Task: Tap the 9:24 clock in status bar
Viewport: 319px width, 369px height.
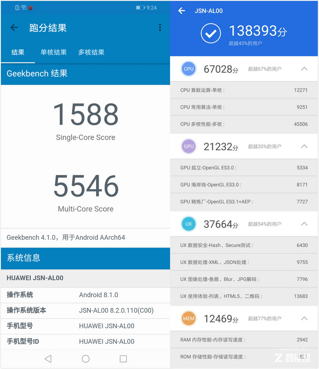Action: click(152, 8)
